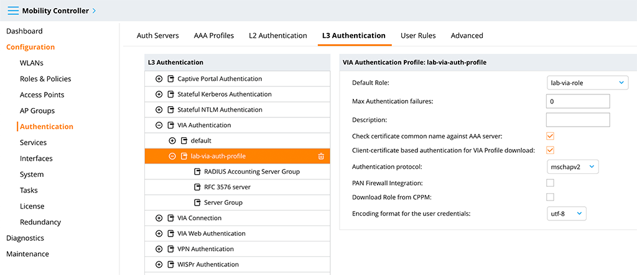Open the User Rules tab

tap(418, 35)
